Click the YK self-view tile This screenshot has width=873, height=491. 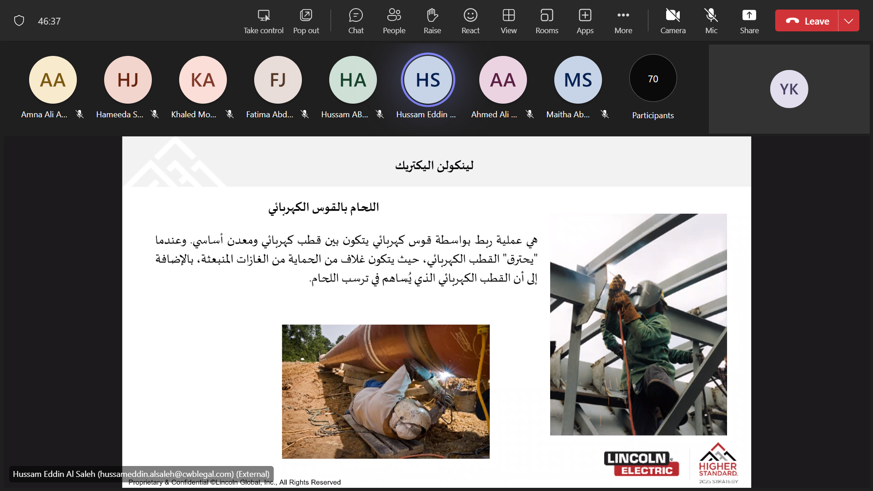click(789, 89)
